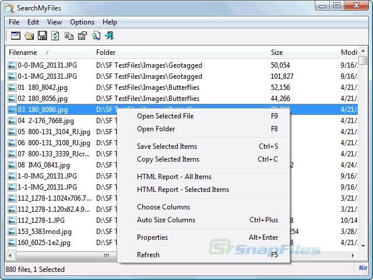Click size value 44,266
Image resolution: width=373 pixels, height=280 pixels.
pos(280,99)
